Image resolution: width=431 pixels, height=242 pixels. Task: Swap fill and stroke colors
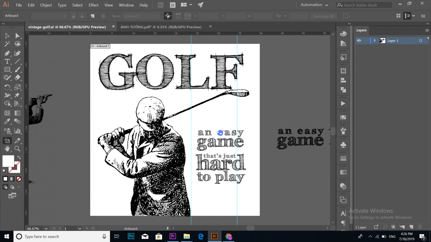click(x=19, y=157)
